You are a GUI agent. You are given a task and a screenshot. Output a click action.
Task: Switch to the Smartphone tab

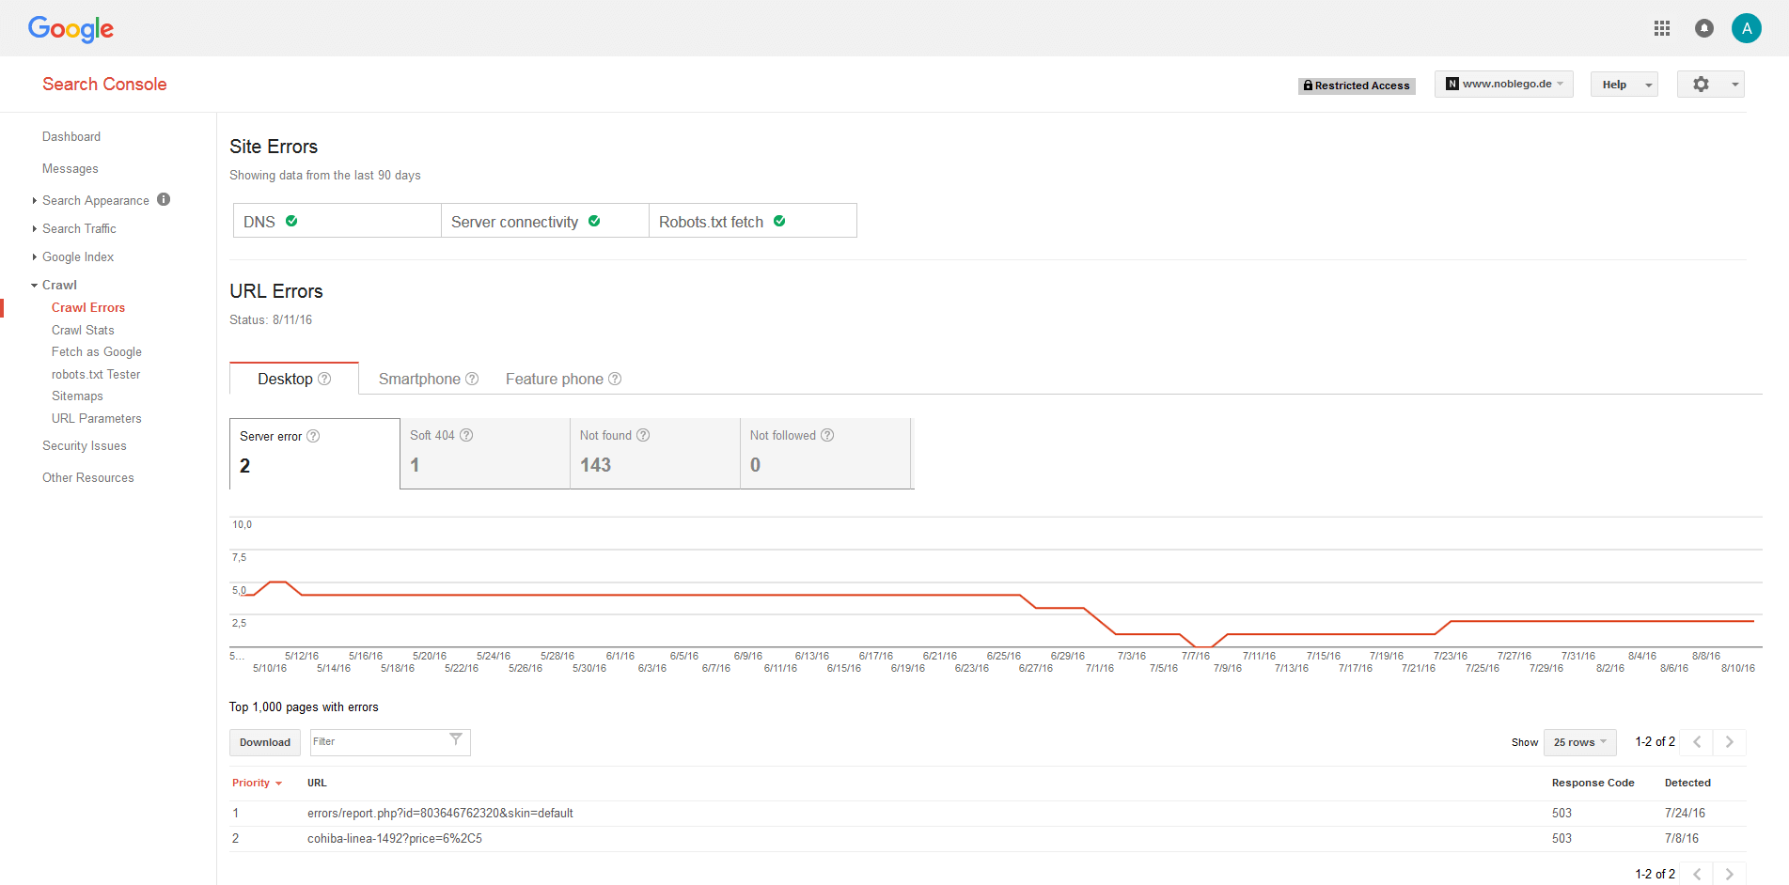[419, 379]
